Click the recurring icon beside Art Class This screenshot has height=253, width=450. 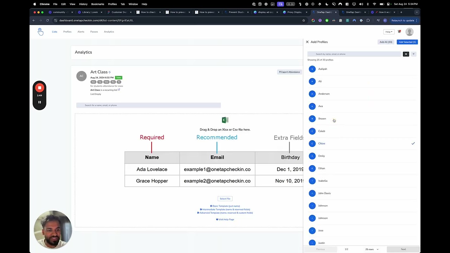(x=110, y=72)
